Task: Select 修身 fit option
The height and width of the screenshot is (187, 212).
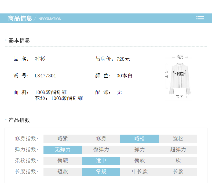Action: 101,139
